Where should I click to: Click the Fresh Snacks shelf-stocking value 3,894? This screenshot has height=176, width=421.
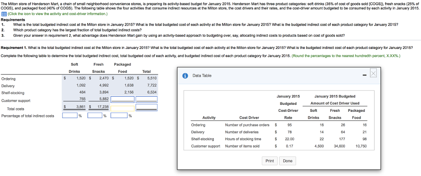point(104,93)
